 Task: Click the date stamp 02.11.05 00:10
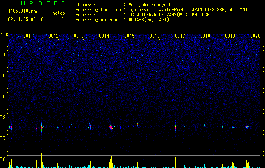pos(26,19)
